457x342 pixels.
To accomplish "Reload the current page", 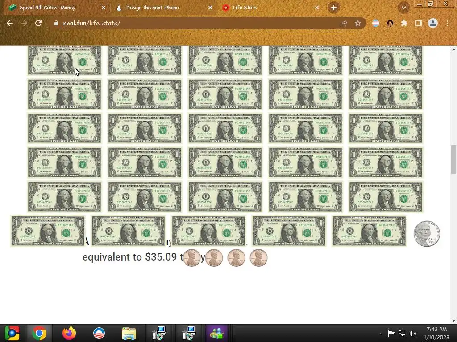I will click(x=38, y=23).
